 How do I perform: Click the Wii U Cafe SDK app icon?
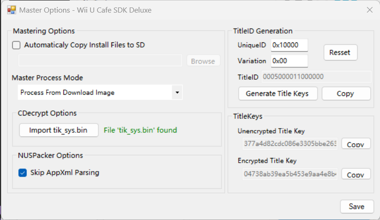(x=11, y=10)
